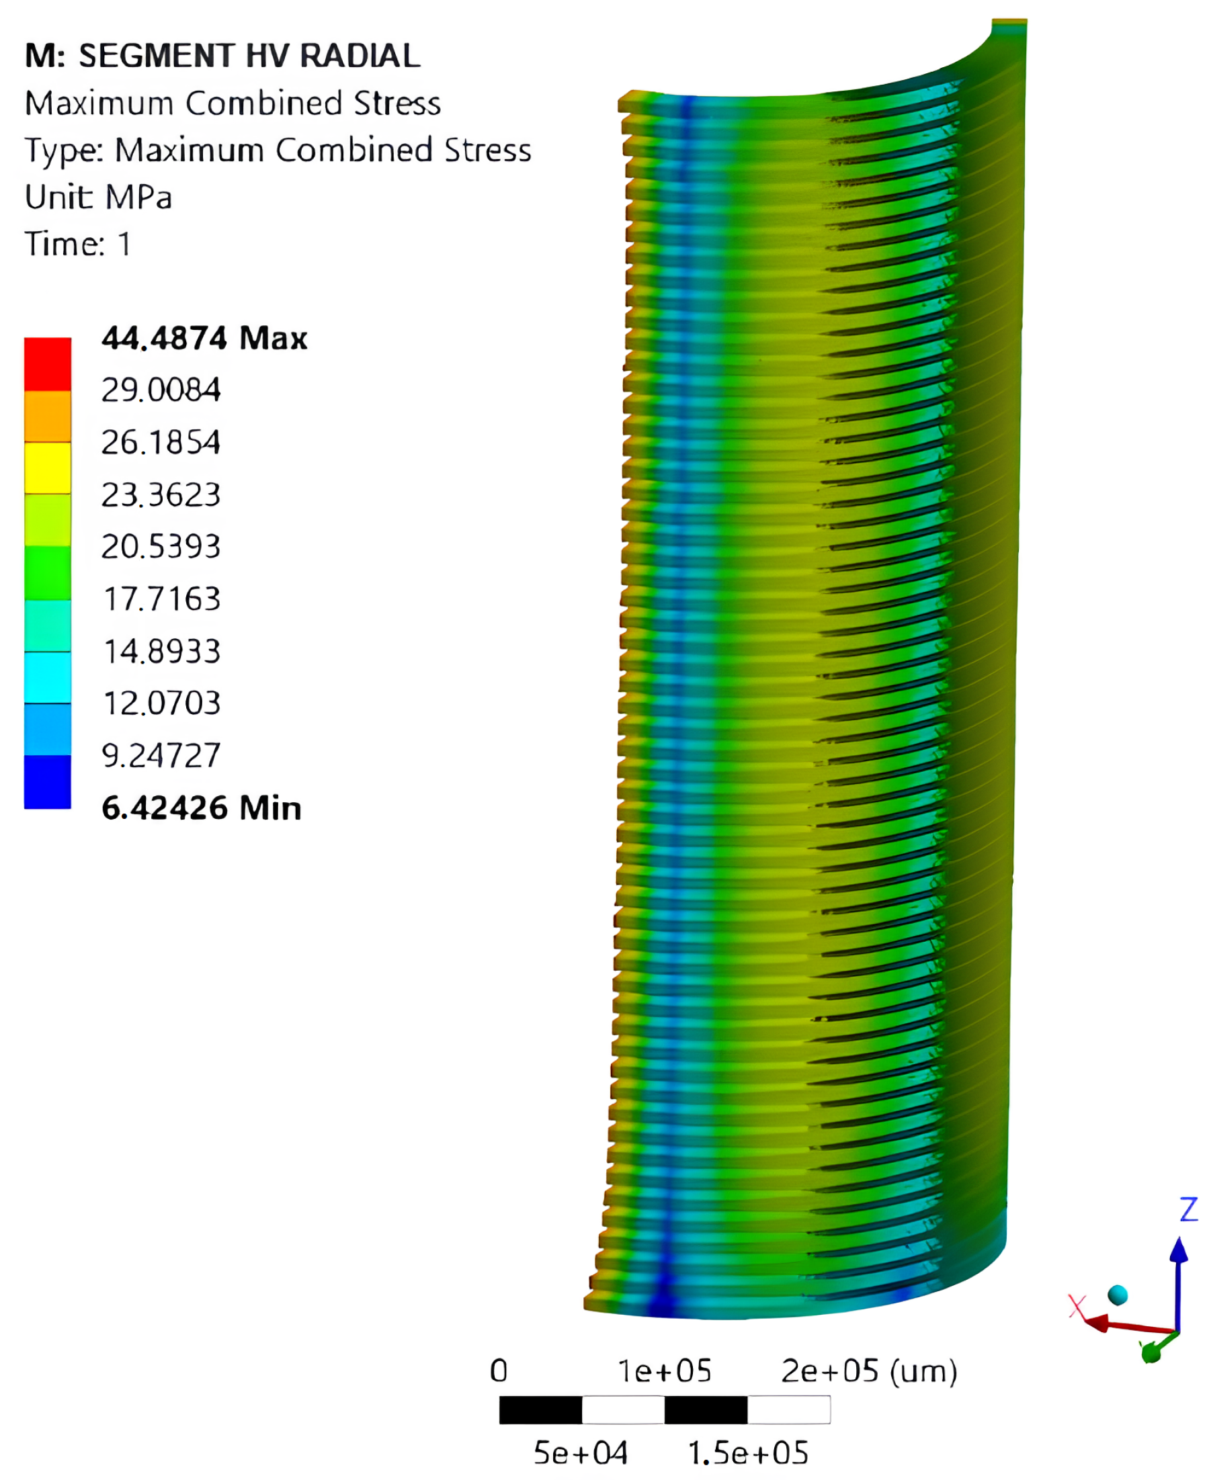The width and height of the screenshot is (1207, 1480).
Task: Click the 'Type: Maximum Combined Stress' line
Action: click(x=278, y=150)
